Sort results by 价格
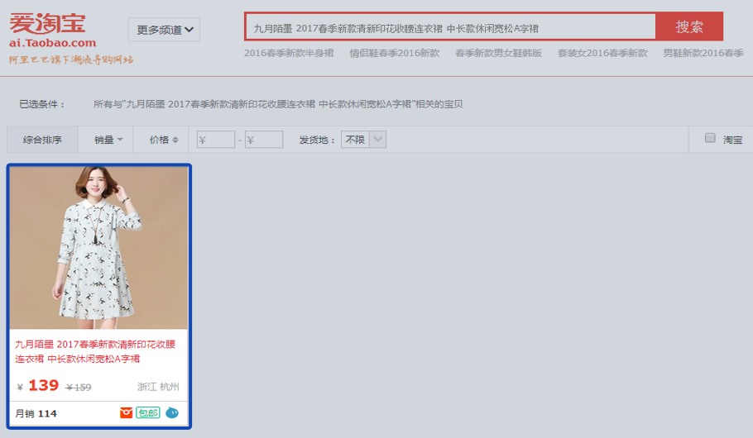 159,140
